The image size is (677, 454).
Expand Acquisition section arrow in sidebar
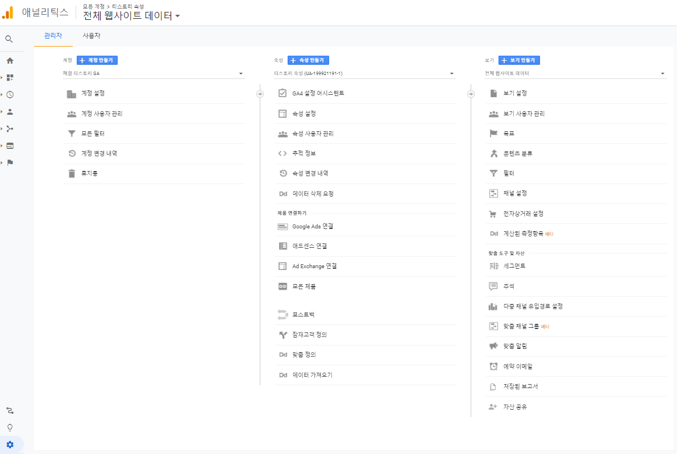click(x=2, y=128)
